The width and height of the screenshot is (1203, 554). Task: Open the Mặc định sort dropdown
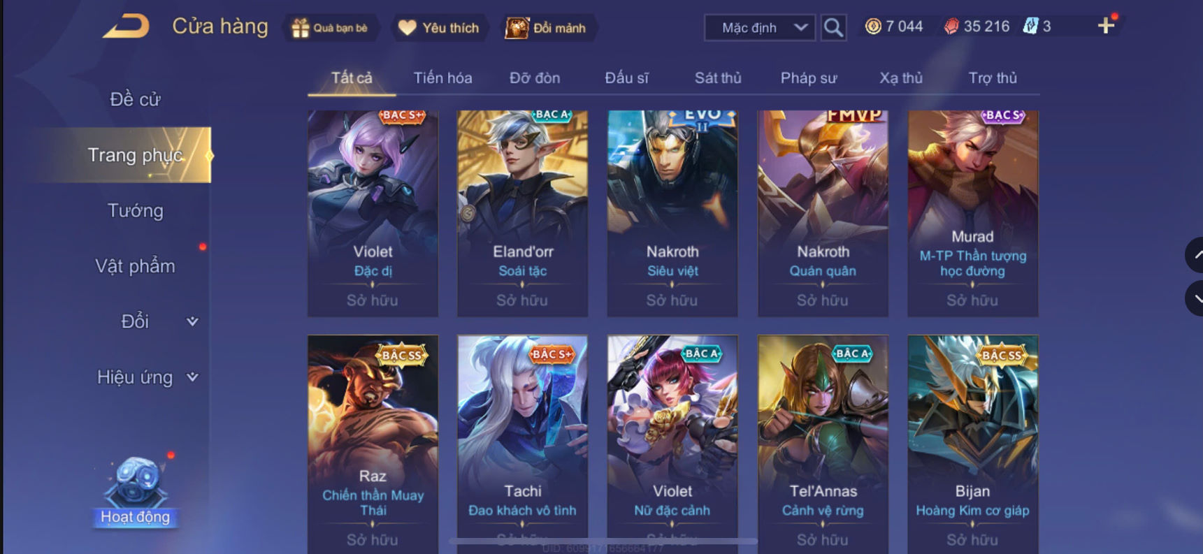[x=760, y=28]
